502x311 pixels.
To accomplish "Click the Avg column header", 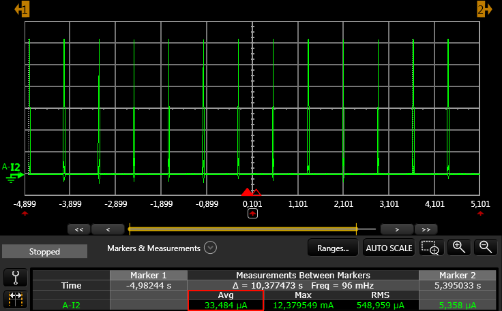I will (226, 295).
